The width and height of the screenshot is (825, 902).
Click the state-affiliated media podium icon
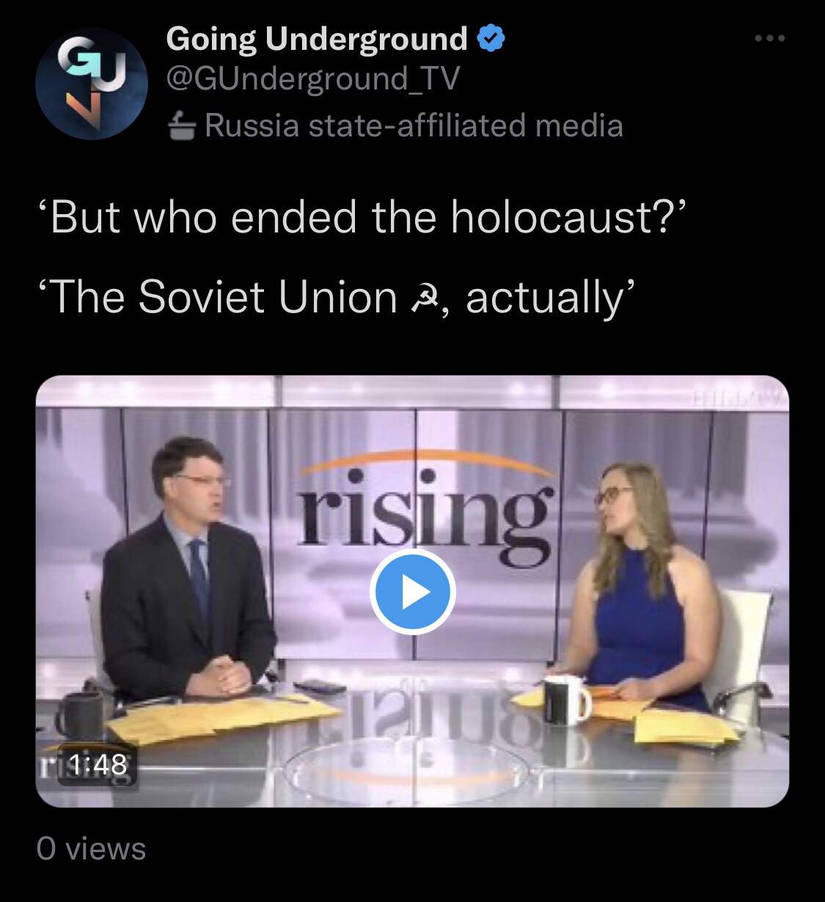pyautogui.click(x=181, y=127)
